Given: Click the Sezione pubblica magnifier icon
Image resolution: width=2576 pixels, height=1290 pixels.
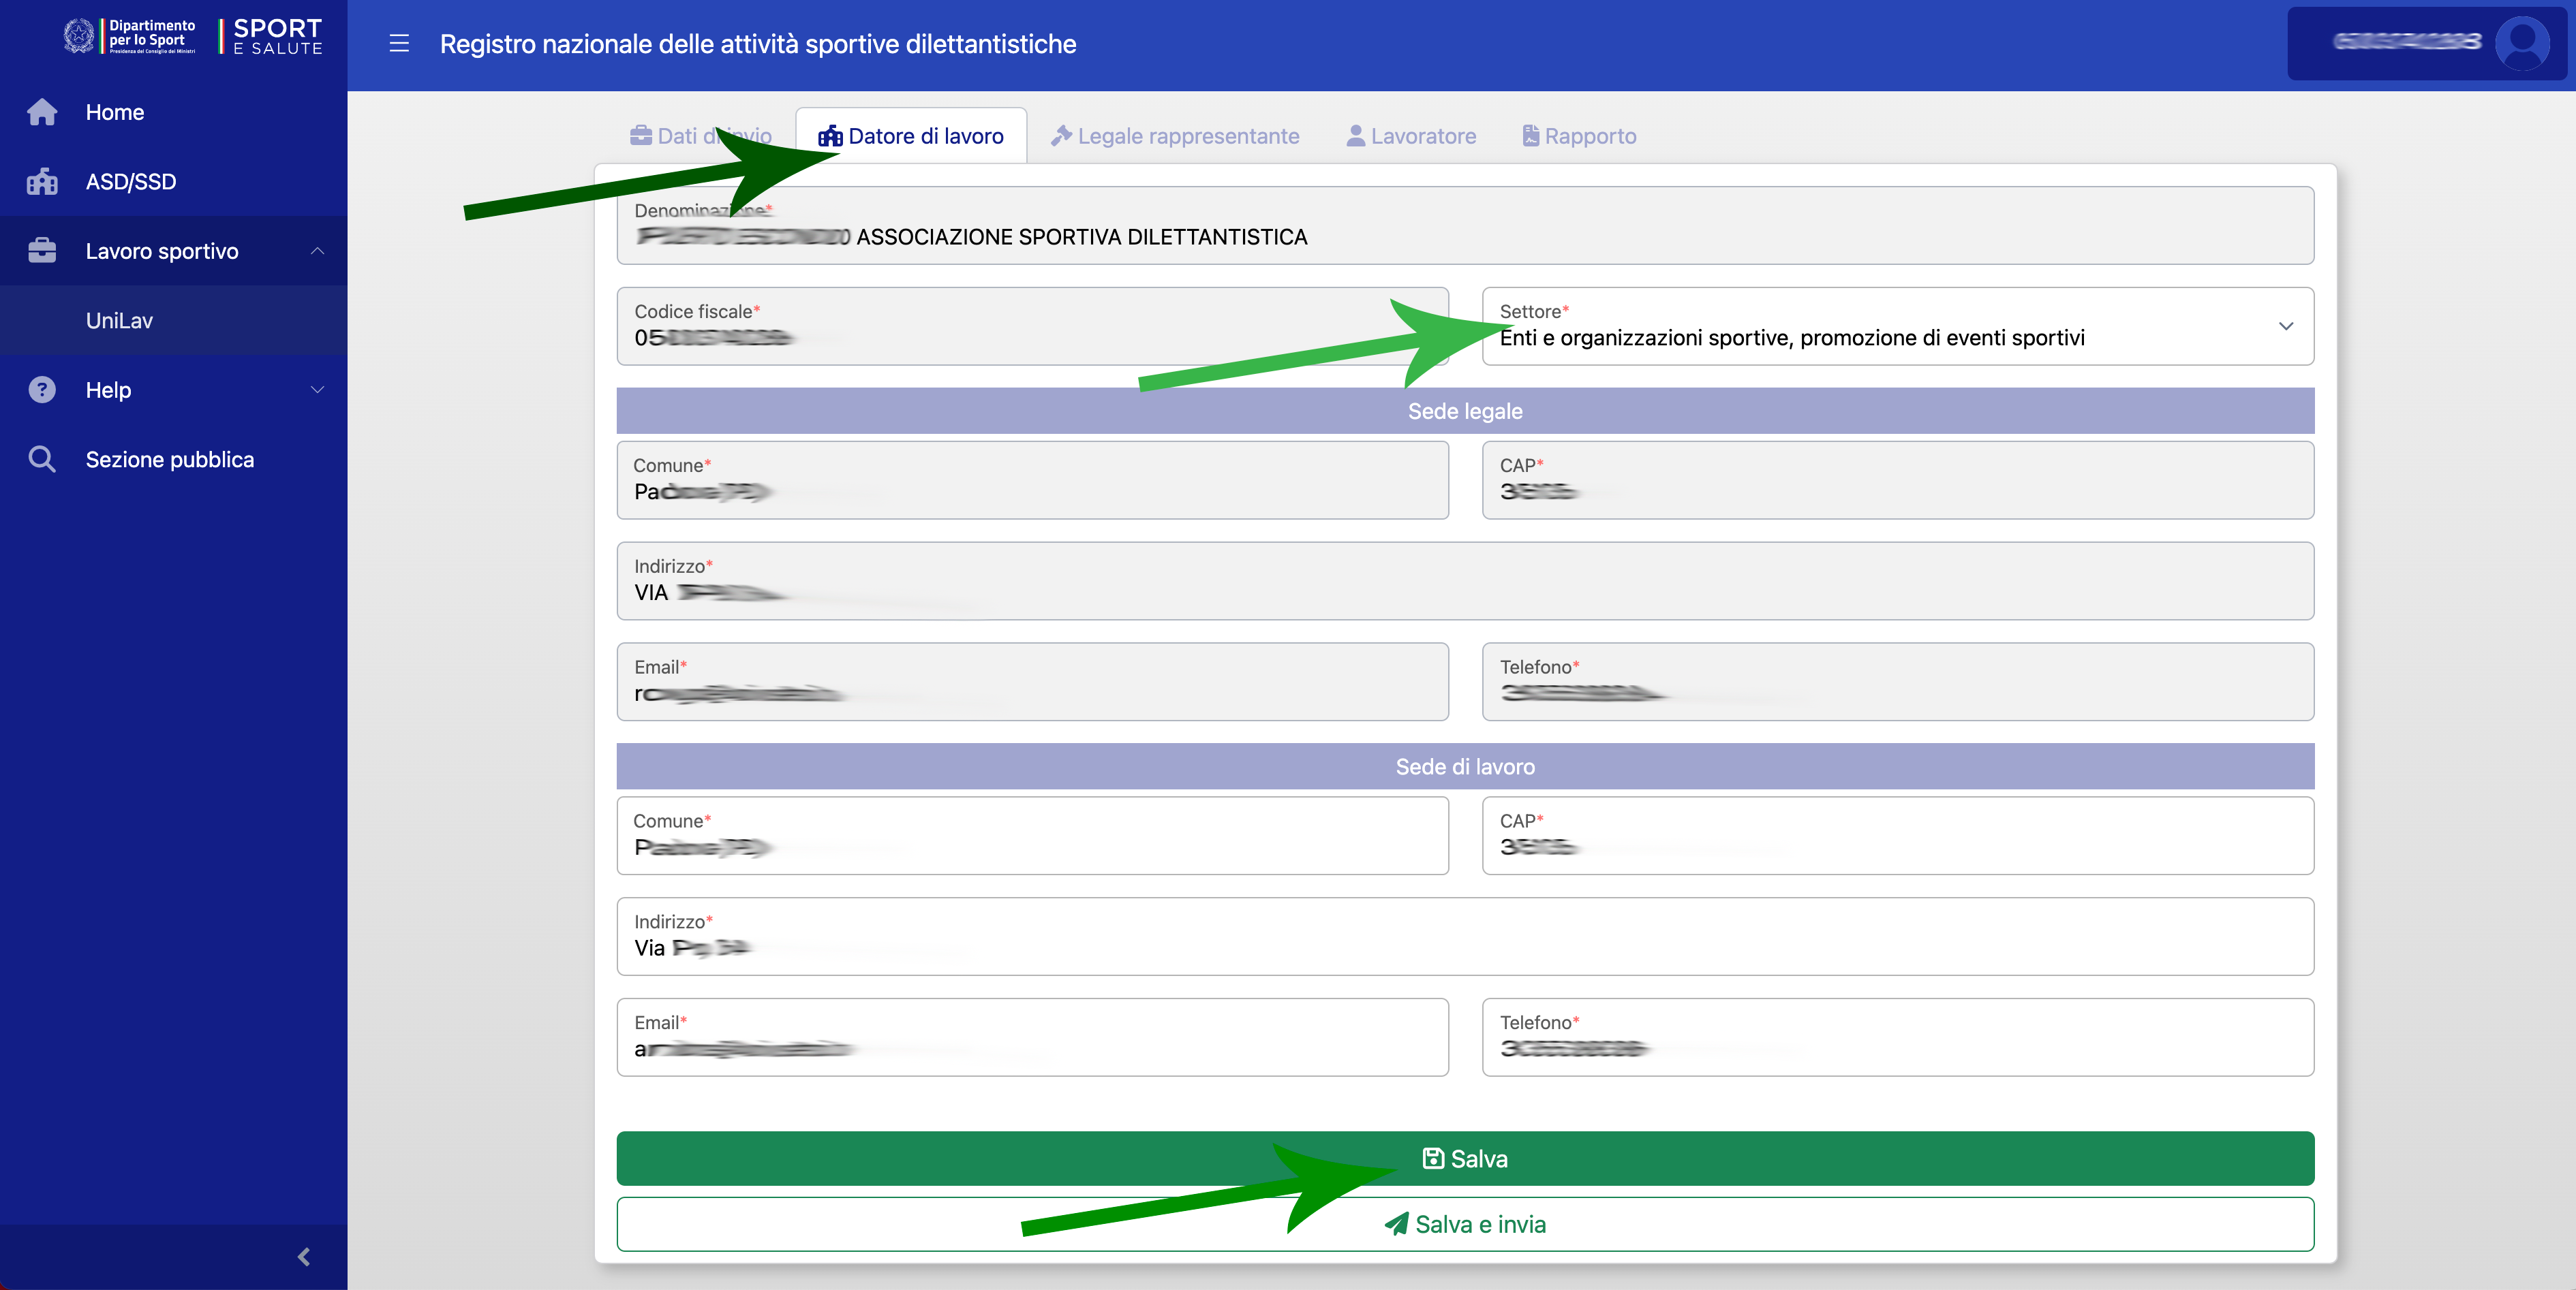Looking at the screenshot, I should 42,460.
